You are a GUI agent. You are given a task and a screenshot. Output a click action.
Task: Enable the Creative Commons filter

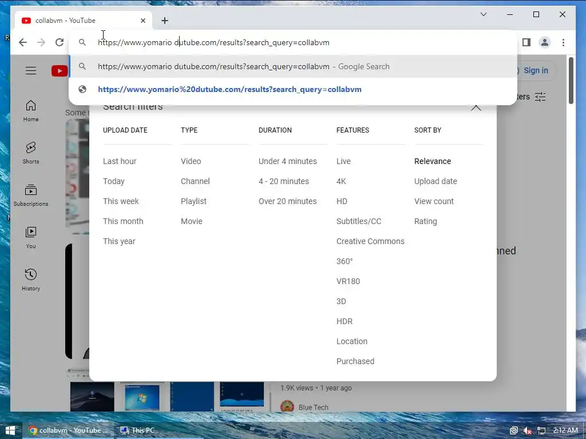pyautogui.click(x=370, y=242)
